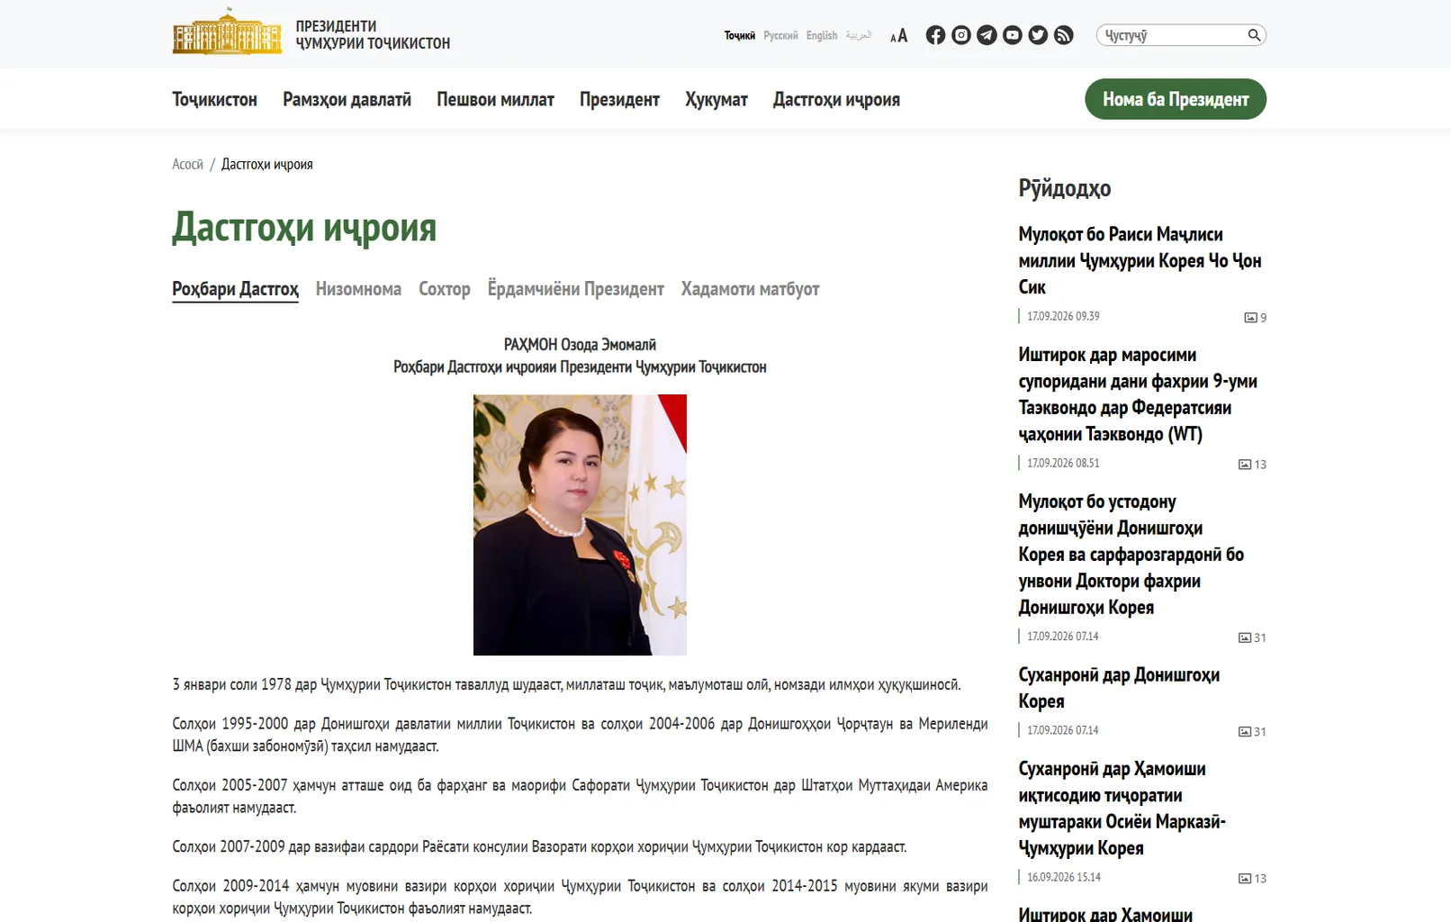This screenshot has height=922, width=1451.
Task: Open the Тоҷикистон menu
Action: tap(214, 100)
